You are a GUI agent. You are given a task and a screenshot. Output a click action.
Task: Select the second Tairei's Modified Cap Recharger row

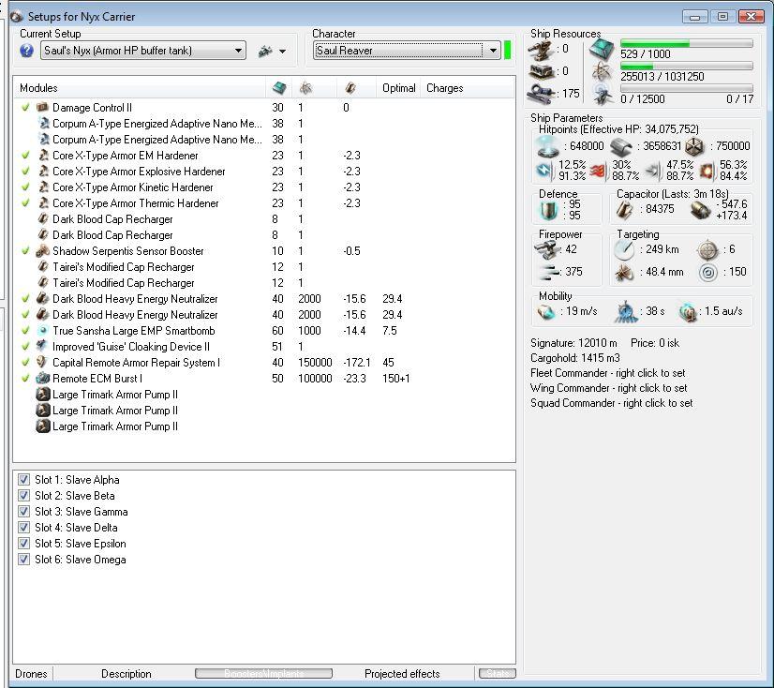coord(264,282)
